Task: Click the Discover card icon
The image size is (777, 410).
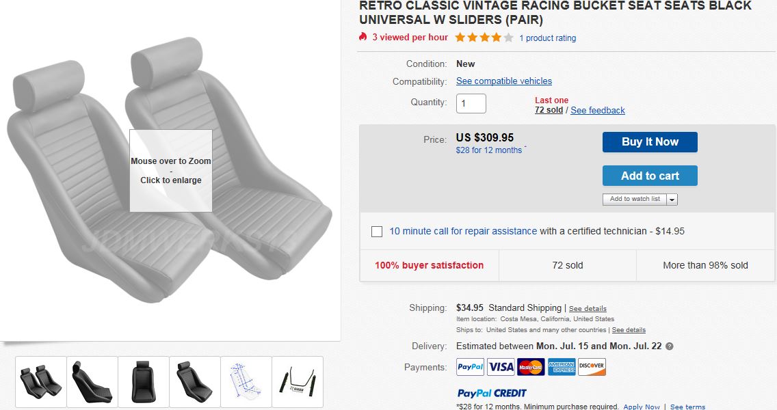Action: point(592,367)
